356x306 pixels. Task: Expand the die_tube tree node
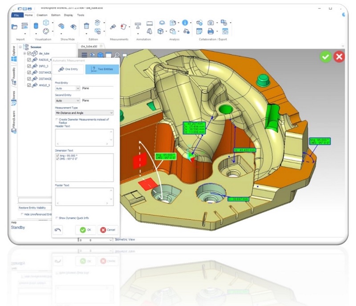click(24, 53)
